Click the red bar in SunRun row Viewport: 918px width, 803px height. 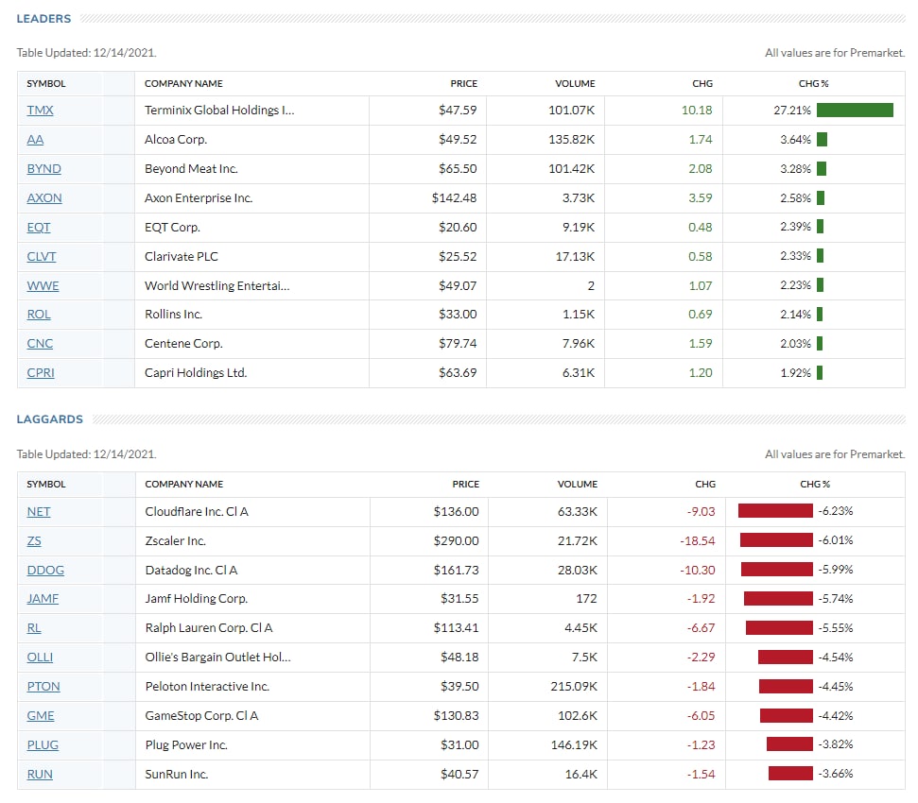[x=790, y=773]
